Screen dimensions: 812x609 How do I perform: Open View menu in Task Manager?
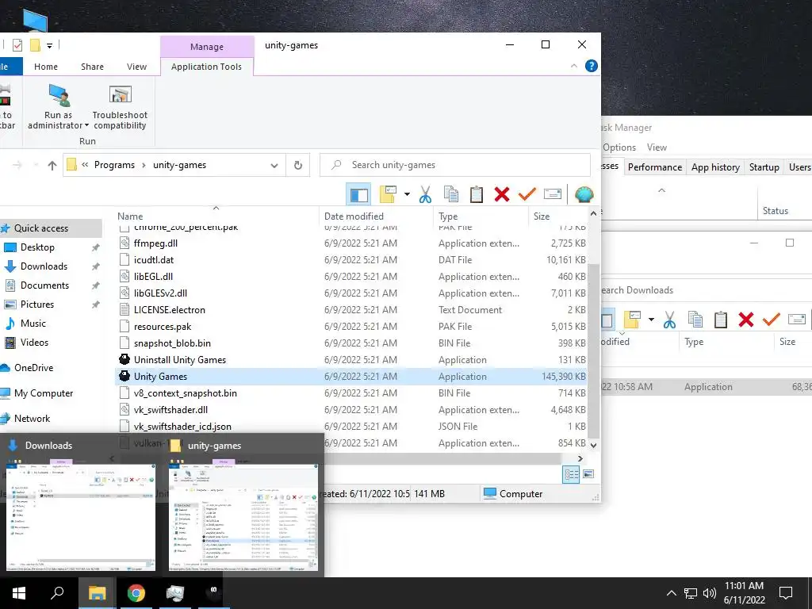coord(657,147)
